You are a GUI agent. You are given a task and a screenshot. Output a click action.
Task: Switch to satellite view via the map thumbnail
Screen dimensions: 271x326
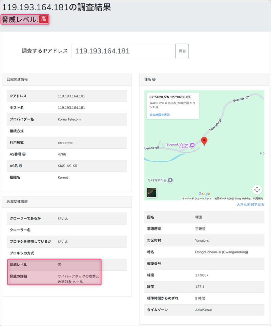click(151, 192)
